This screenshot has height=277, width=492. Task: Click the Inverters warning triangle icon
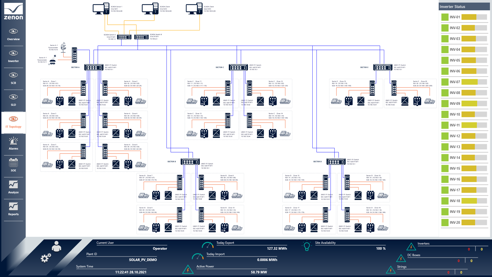(x=411, y=247)
